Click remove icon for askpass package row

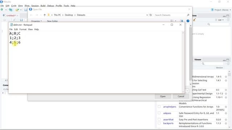[226, 113]
